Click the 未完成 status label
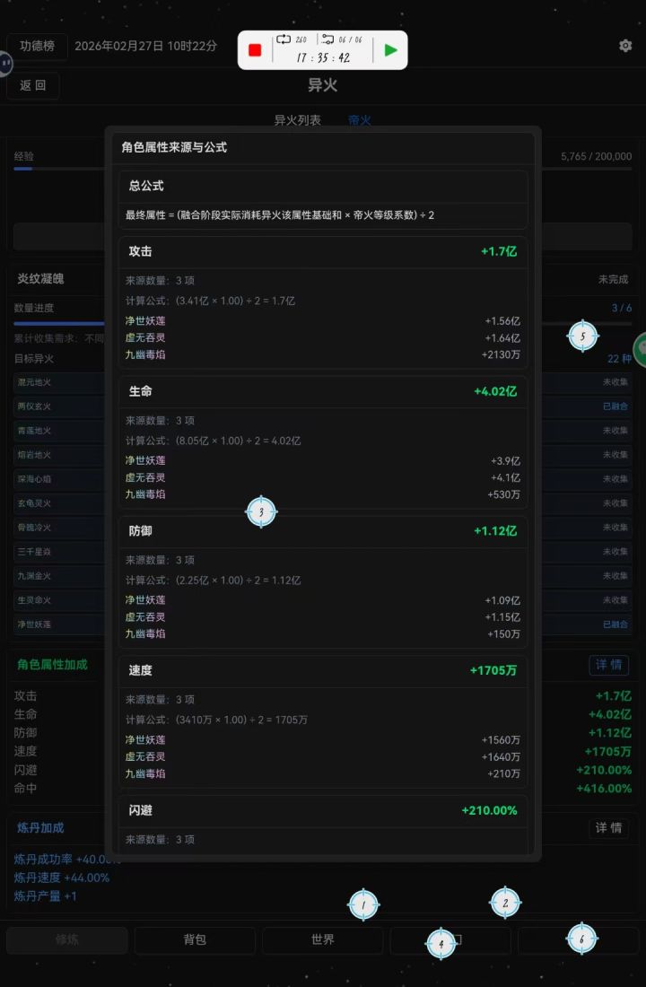The image size is (646, 987). pyautogui.click(x=614, y=279)
